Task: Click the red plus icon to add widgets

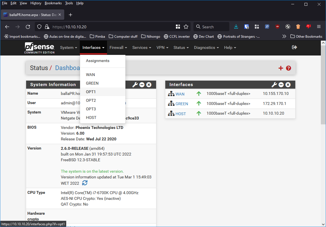Action: [281, 68]
